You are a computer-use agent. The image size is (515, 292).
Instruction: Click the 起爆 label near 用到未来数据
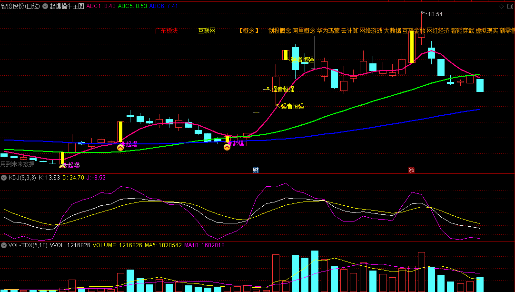tap(74, 165)
